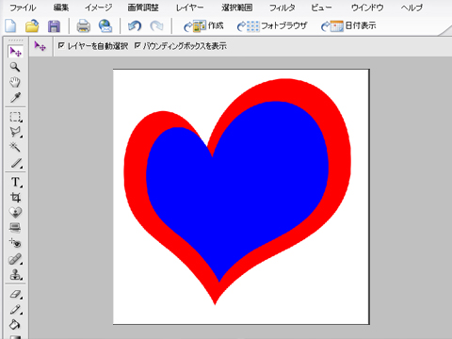Open the 編集 menu
Screen dimensions: 452x339
click(x=61, y=8)
